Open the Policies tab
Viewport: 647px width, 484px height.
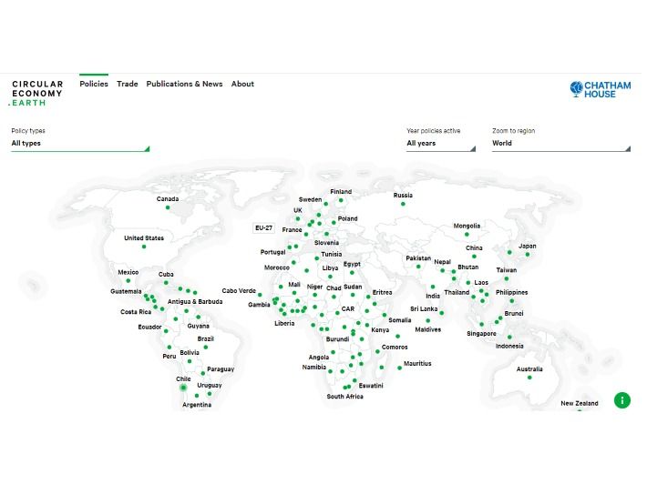[x=95, y=85]
